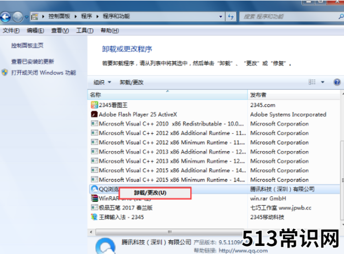Expand arrow after 程序 breadcrumb
This screenshot has height=254, width=344.
point(97,16)
